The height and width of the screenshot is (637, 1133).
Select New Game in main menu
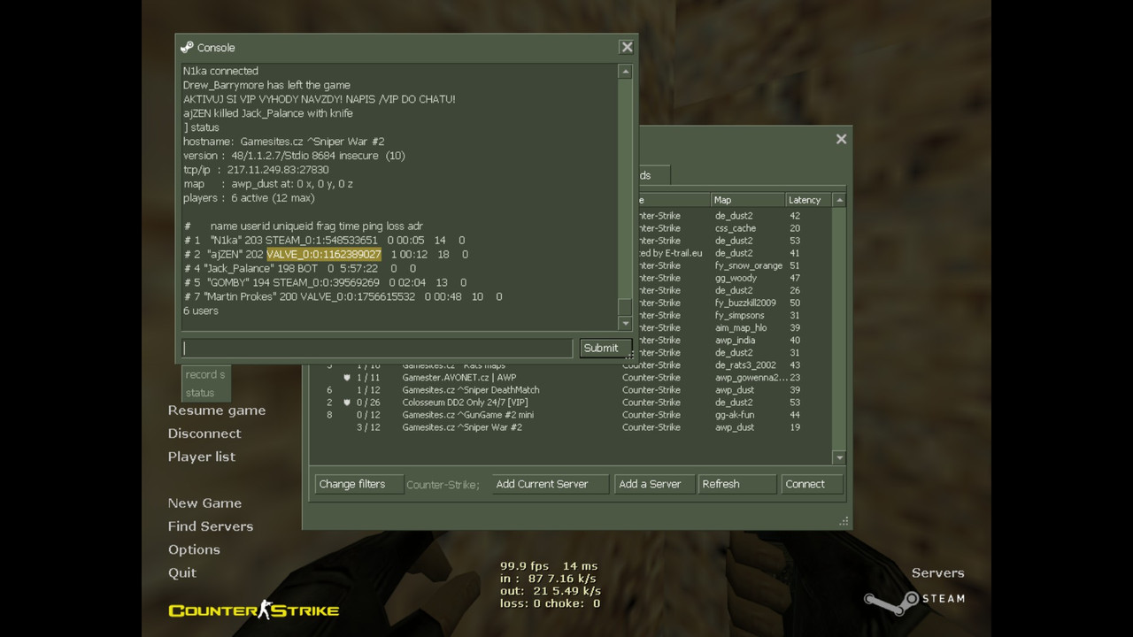(x=204, y=503)
